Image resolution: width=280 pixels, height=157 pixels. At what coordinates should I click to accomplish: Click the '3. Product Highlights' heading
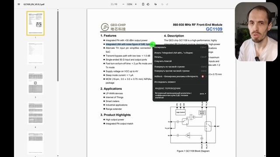tap(115, 115)
